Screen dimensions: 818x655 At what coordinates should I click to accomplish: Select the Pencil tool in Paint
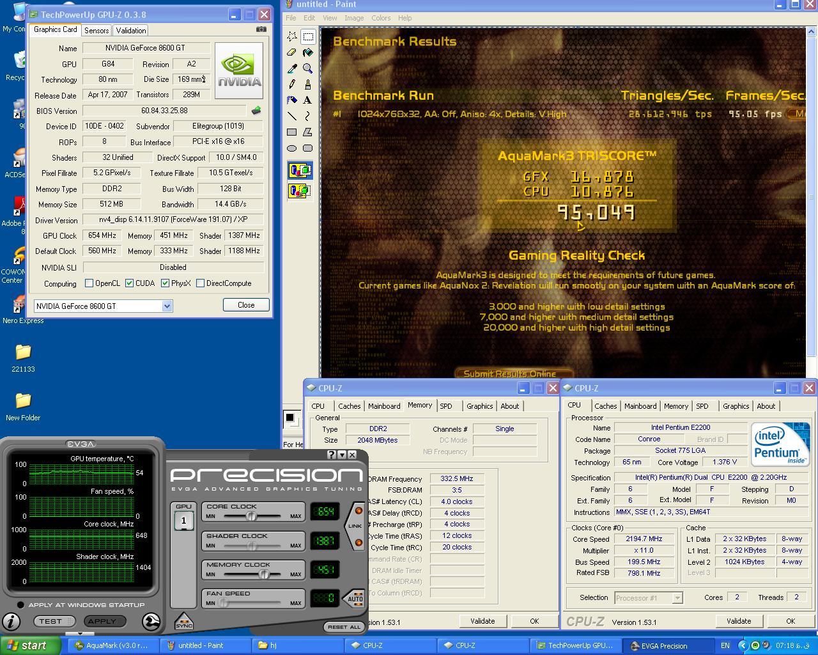click(292, 84)
